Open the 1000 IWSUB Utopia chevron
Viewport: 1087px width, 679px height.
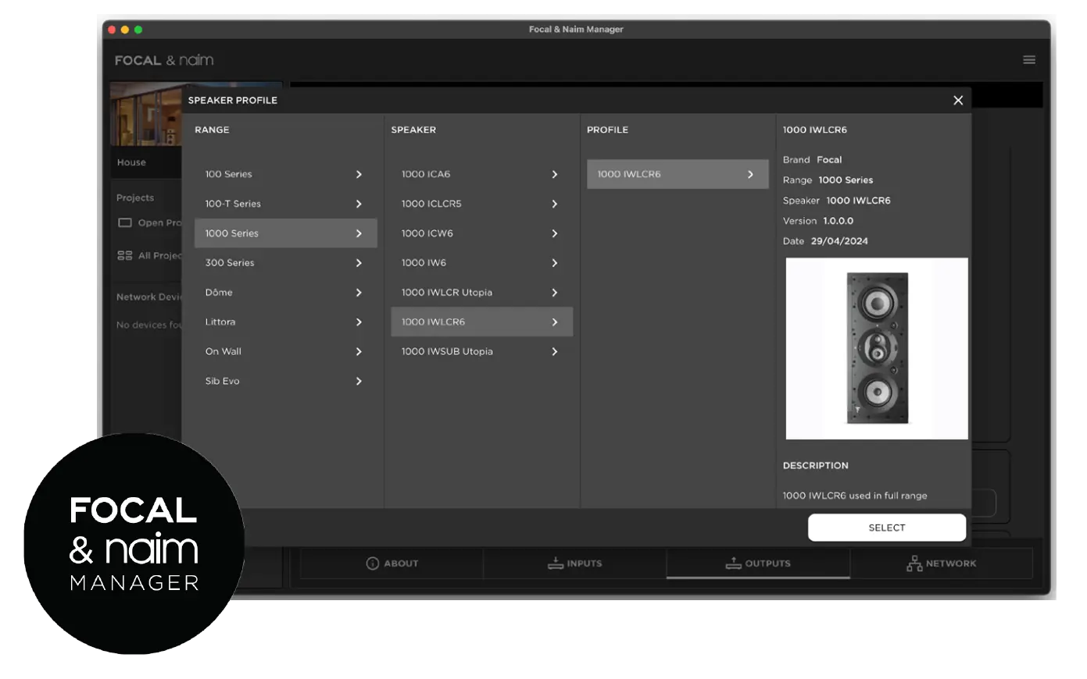(555, 352)
